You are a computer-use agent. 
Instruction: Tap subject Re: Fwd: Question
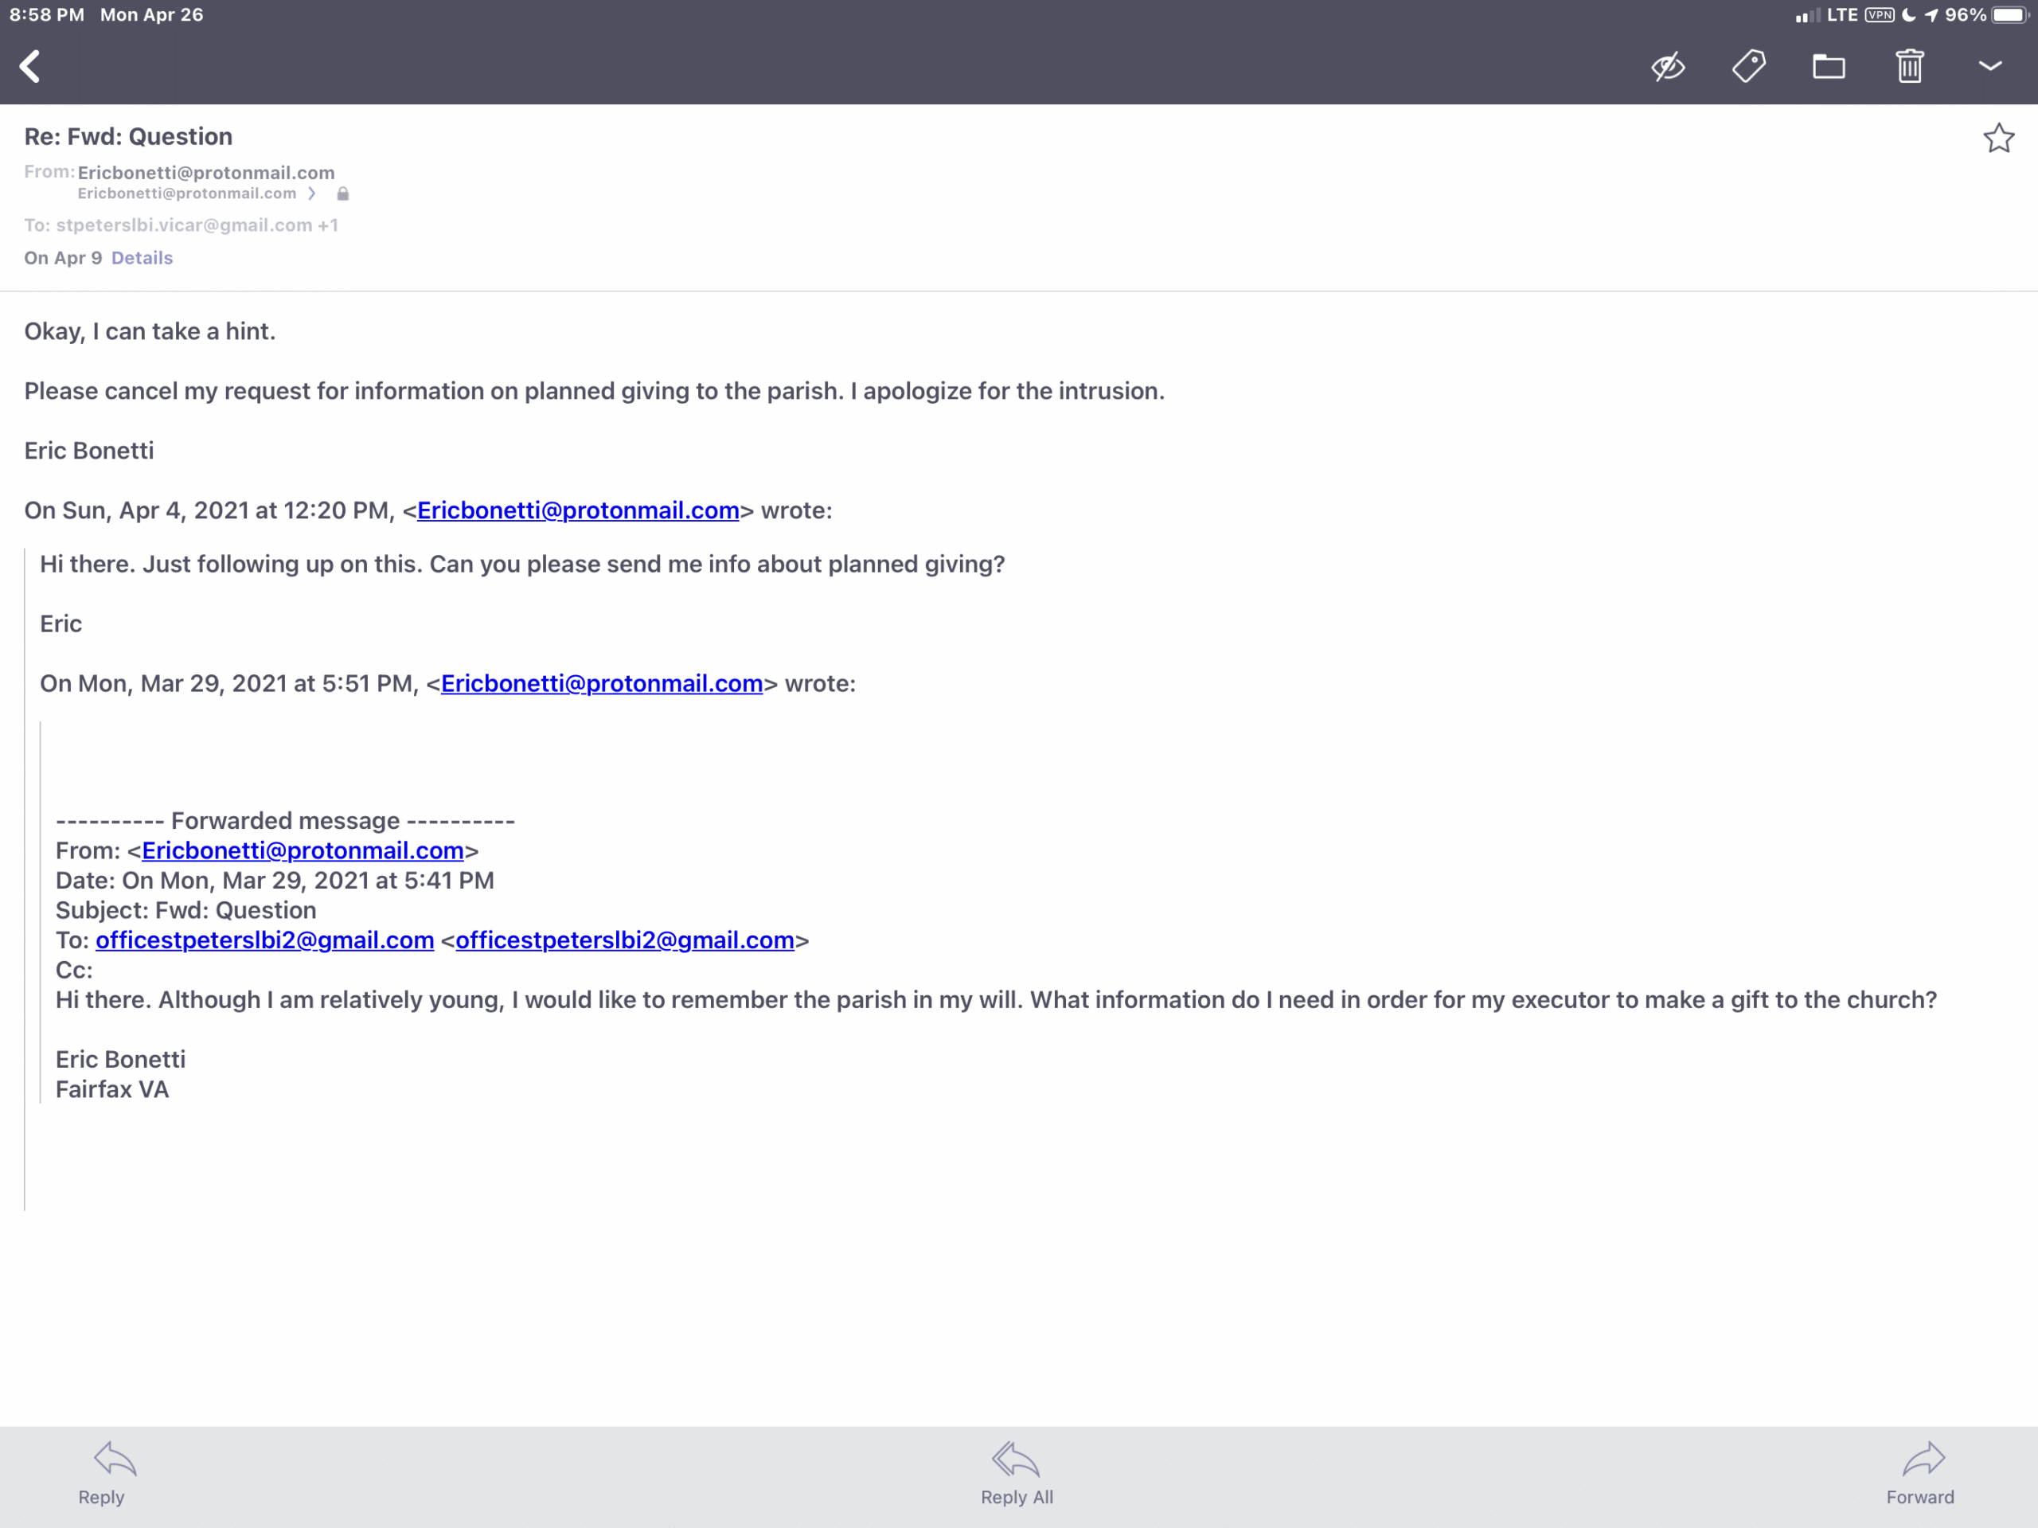pos(128,136)
